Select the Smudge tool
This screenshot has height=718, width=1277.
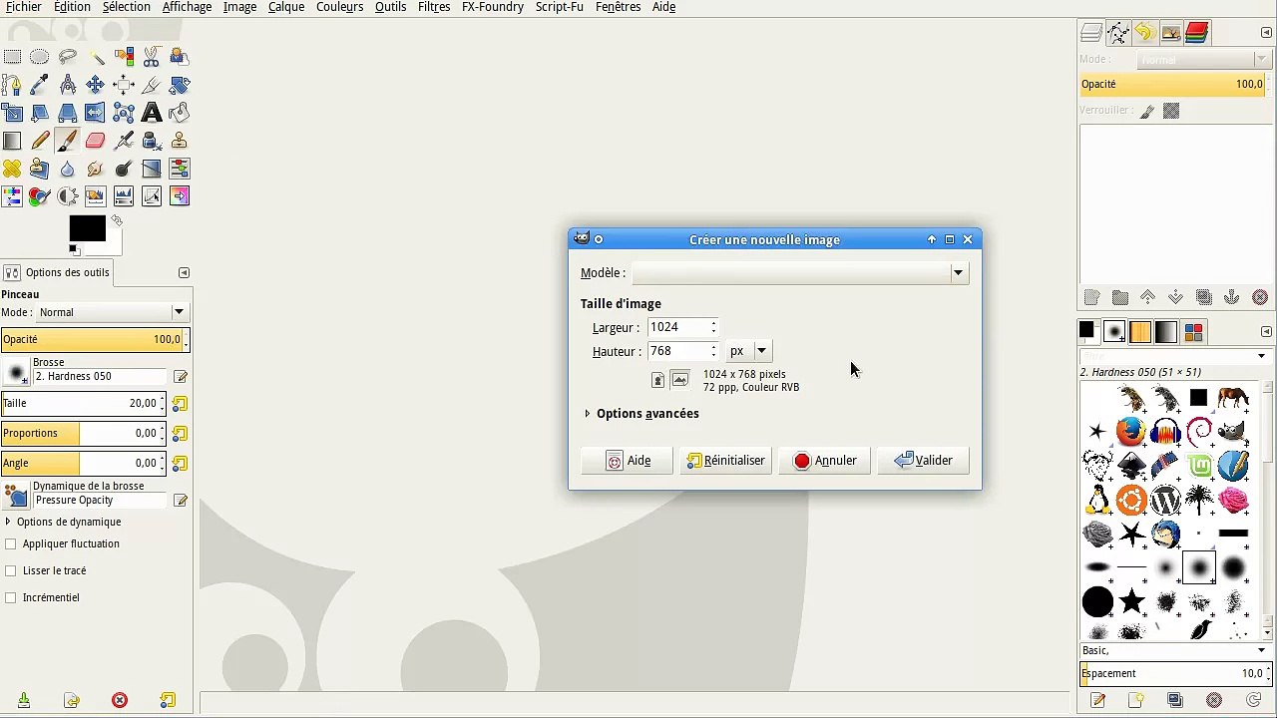pyautogui.click(x=96, y=169)
